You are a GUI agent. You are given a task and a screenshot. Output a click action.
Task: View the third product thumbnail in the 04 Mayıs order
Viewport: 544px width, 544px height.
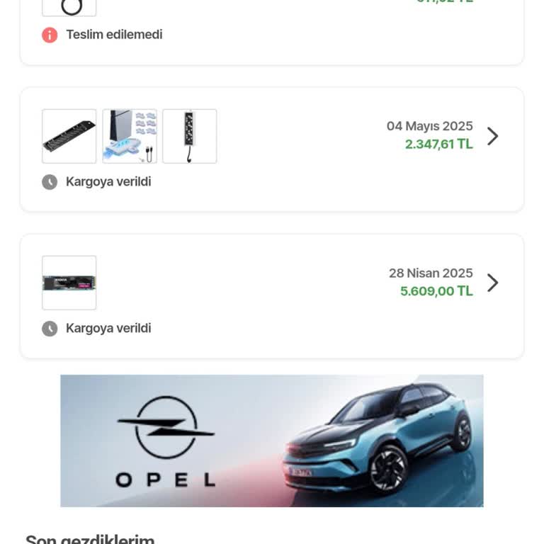pyautogui.click(x=190, y=136)
